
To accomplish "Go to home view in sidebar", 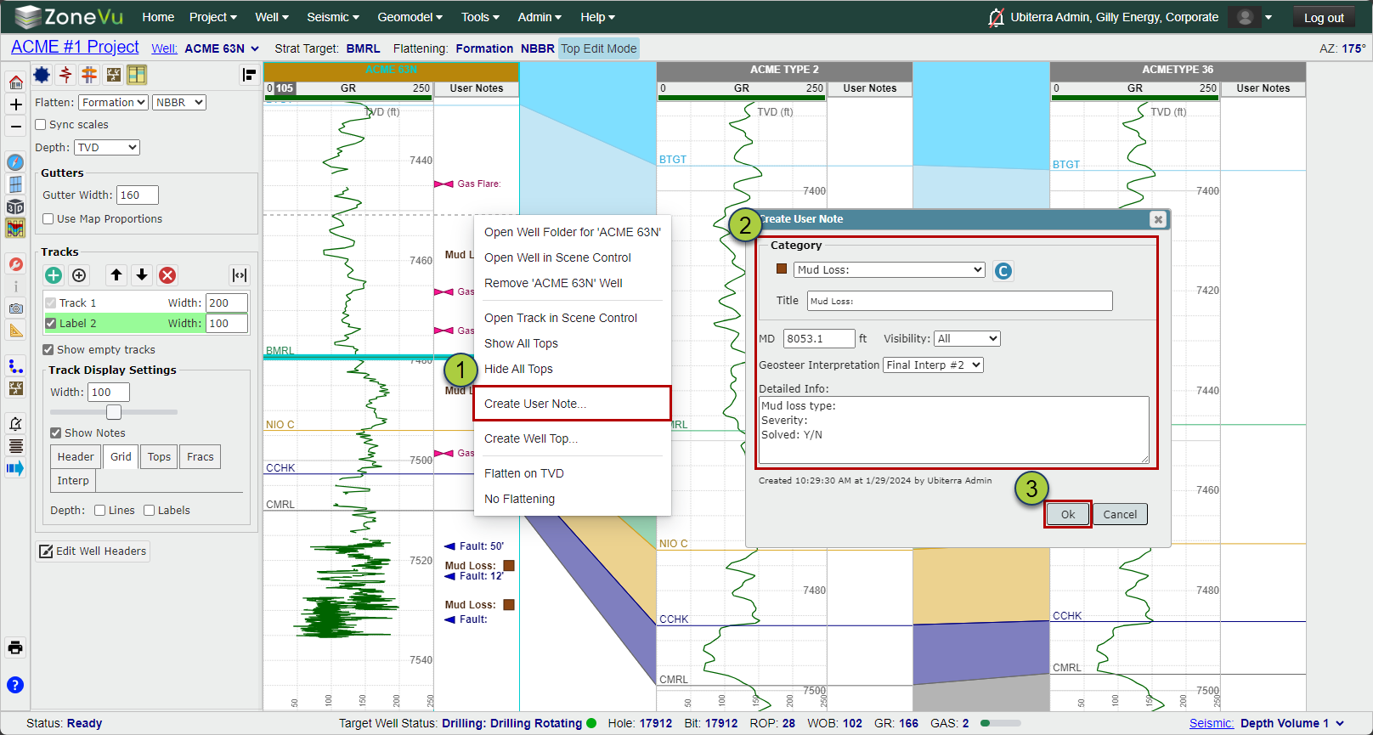I will tap(15, 82).
